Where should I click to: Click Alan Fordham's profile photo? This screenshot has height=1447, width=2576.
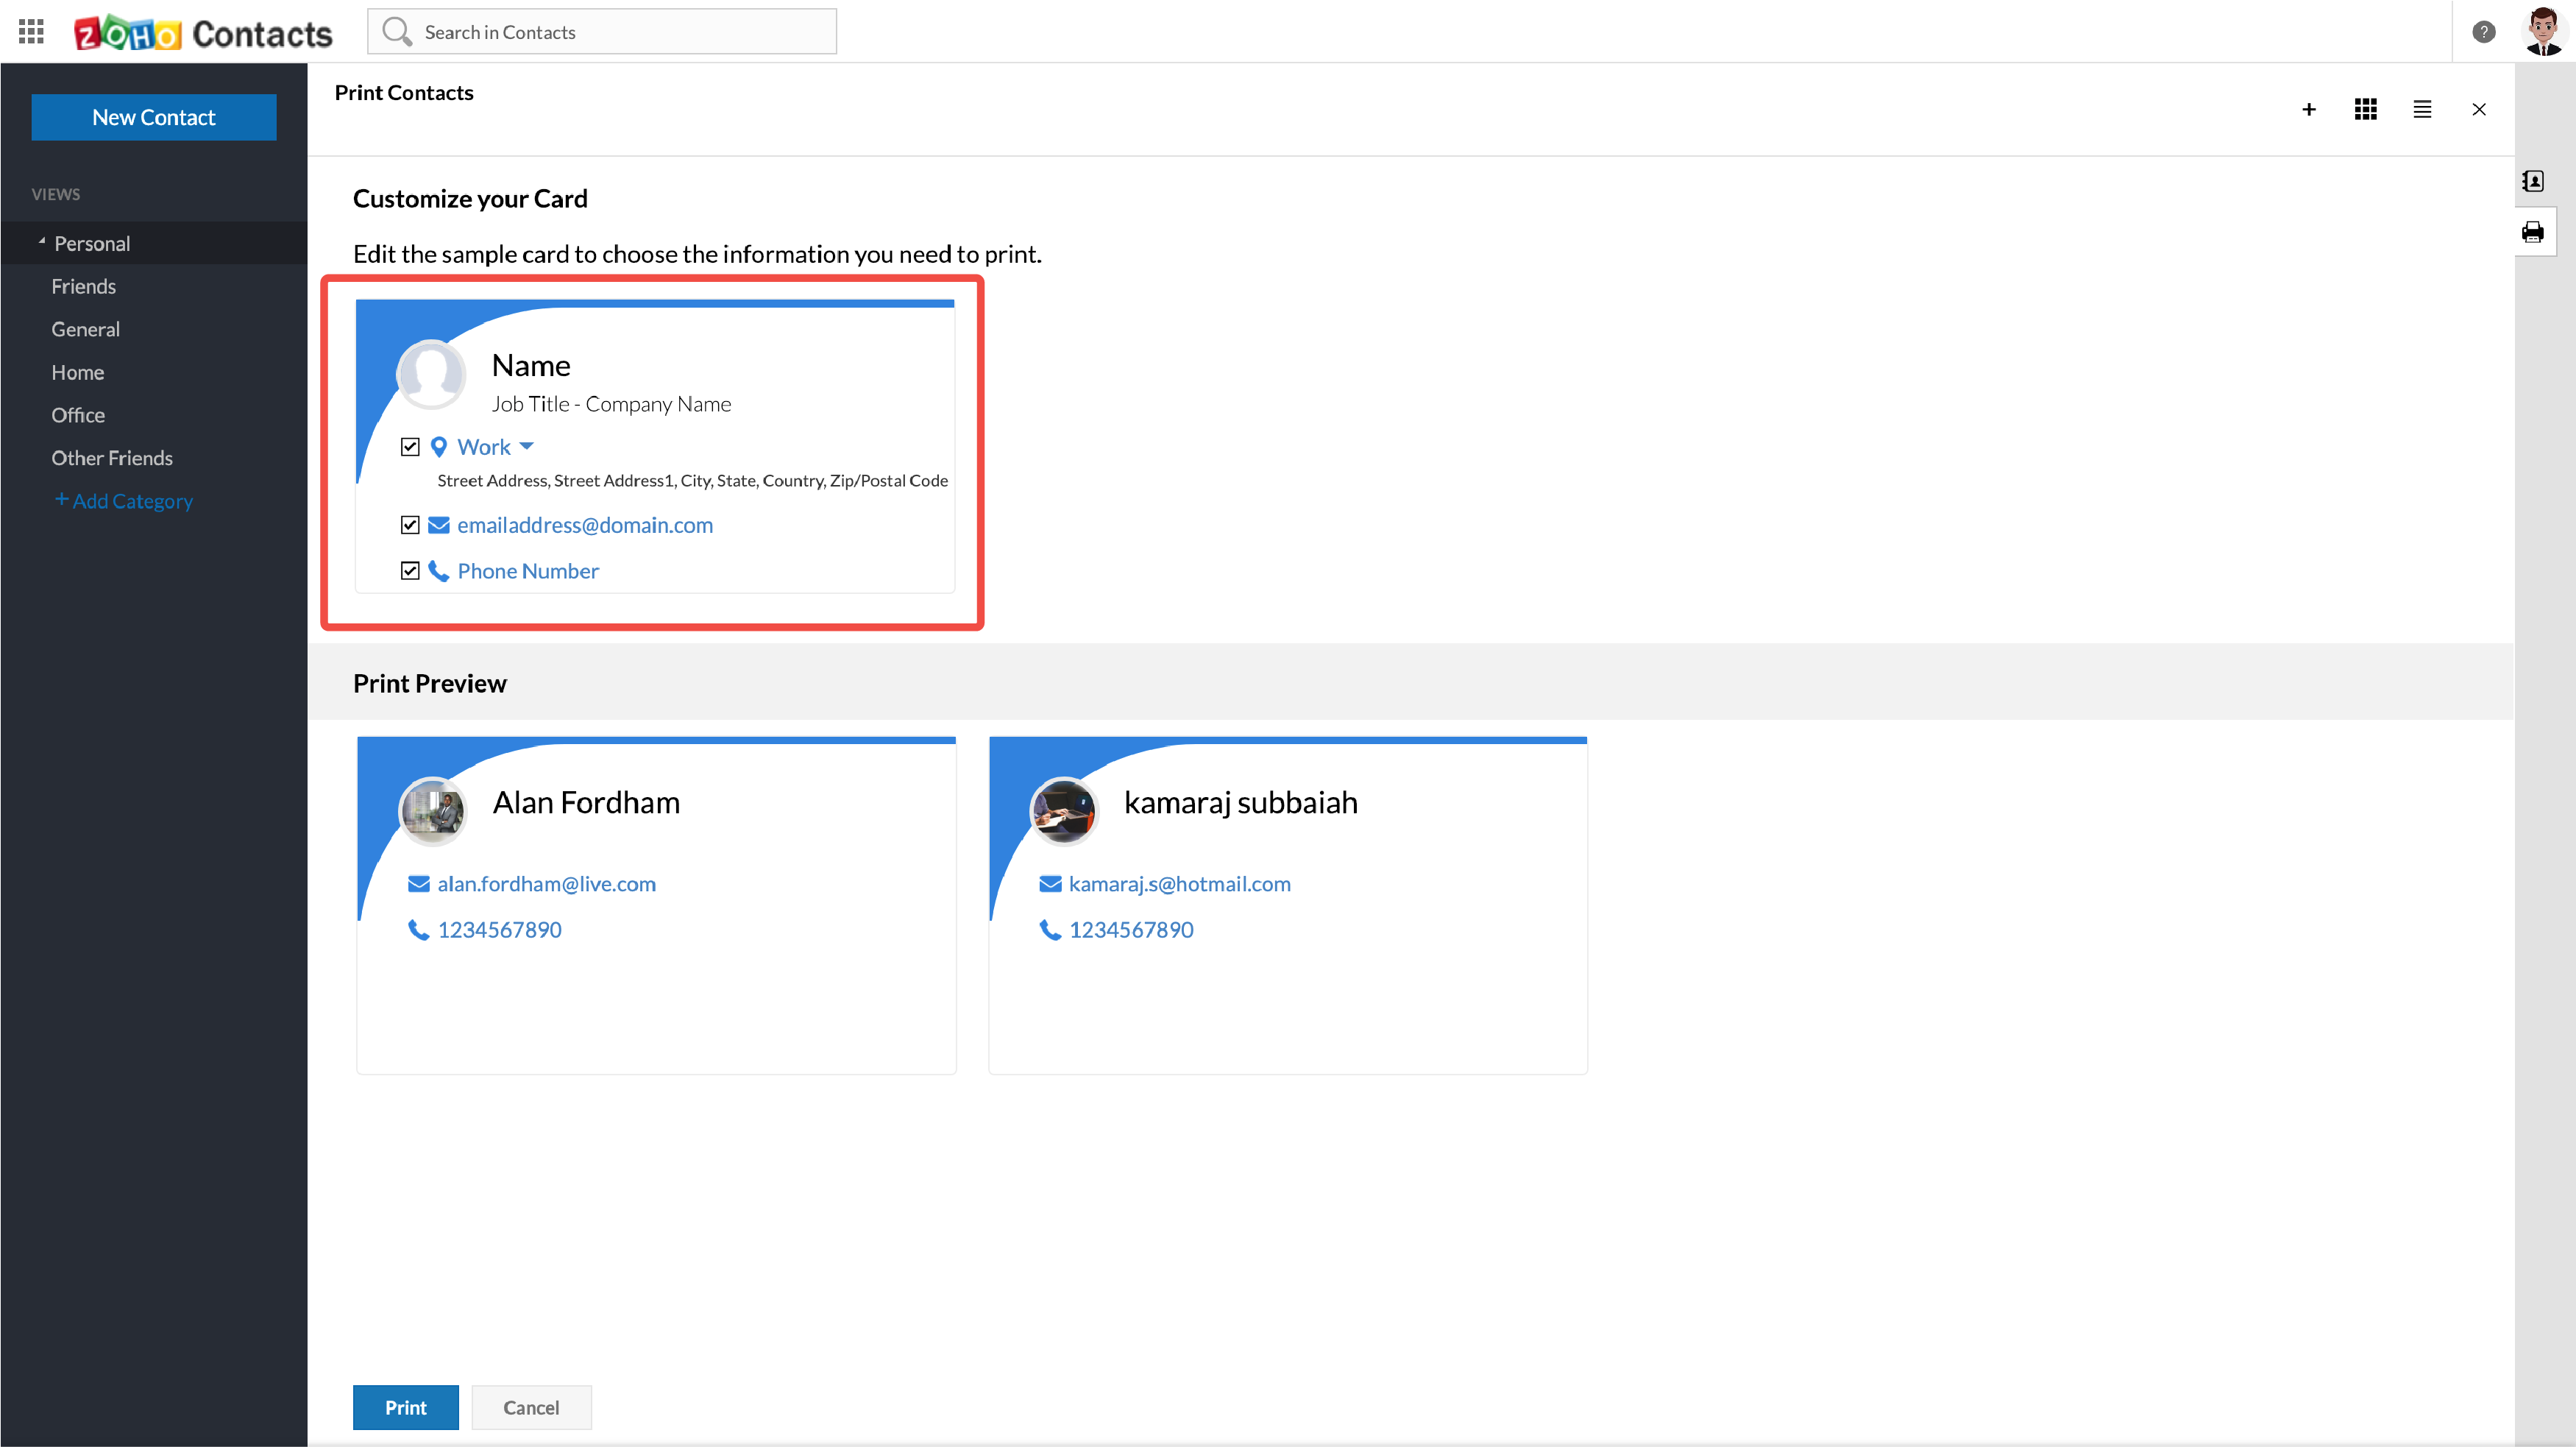[x=432, y=811]
